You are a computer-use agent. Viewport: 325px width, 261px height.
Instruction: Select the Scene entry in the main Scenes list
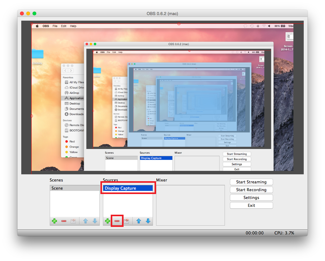click(75, 188)
